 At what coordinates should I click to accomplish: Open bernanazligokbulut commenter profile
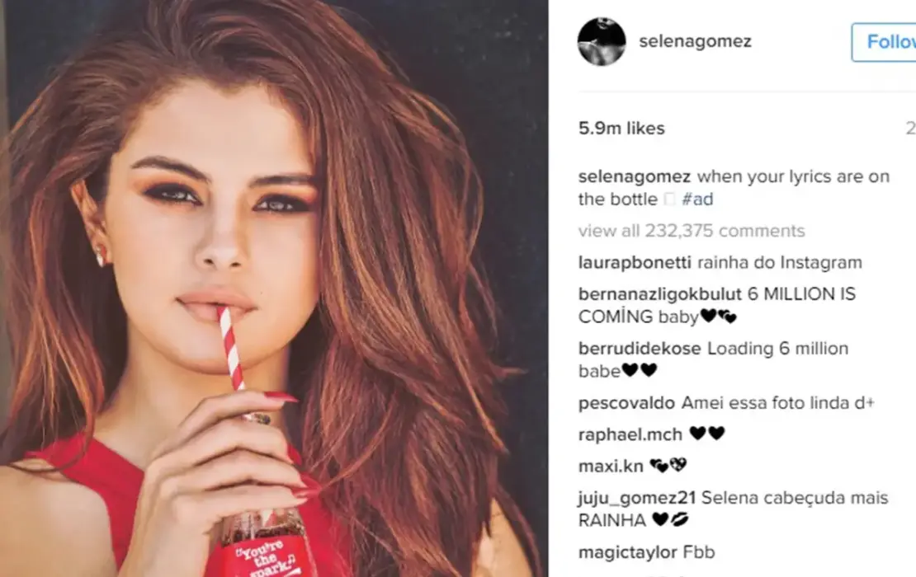pos(659,293)
